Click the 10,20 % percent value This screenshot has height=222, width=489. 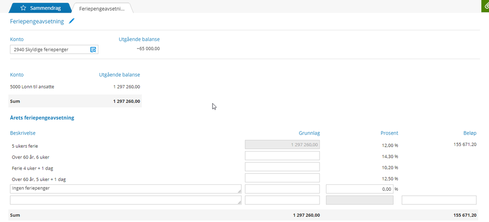tap(389, 168)
